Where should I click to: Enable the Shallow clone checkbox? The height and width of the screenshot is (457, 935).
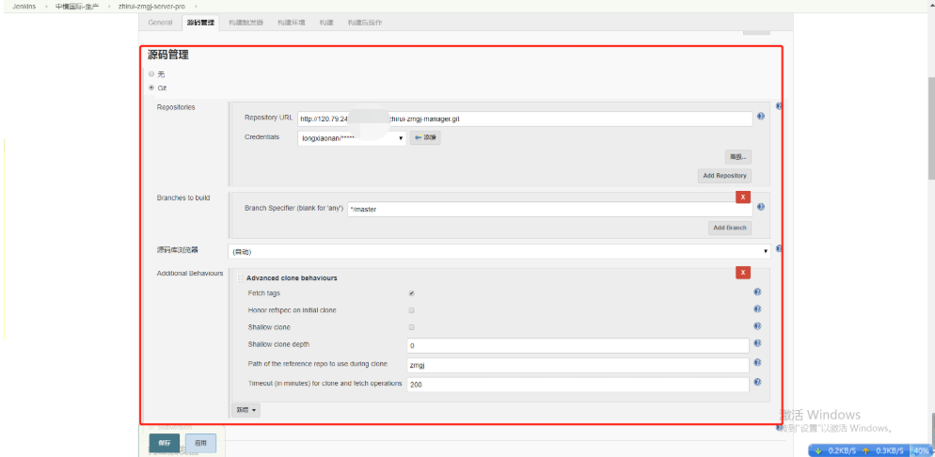point(411,327)
